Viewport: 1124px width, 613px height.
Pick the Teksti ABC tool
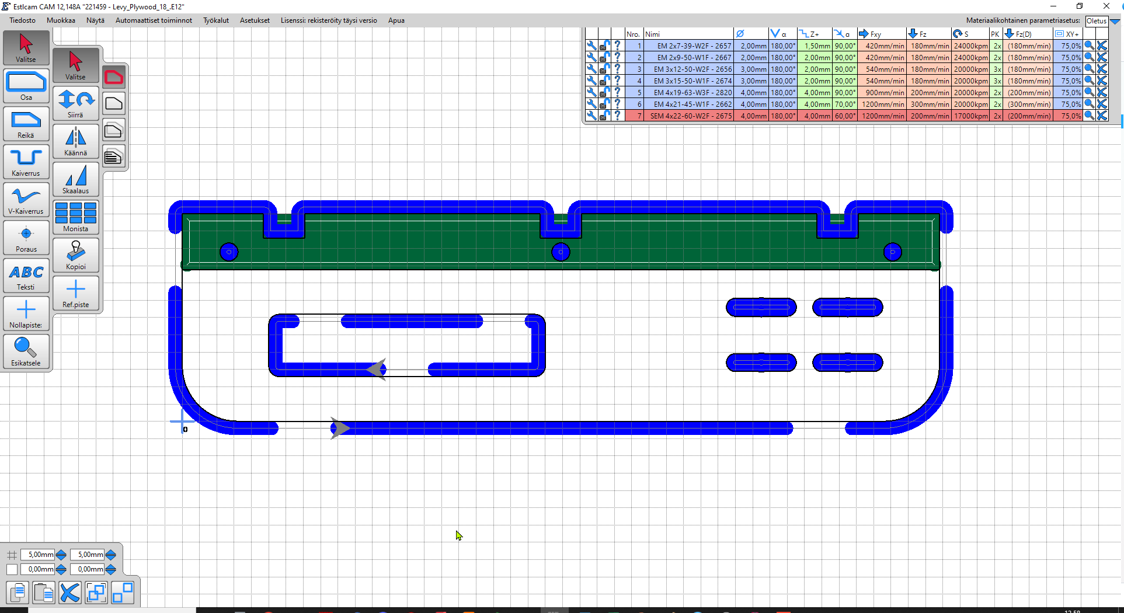(x=26, y=275)
